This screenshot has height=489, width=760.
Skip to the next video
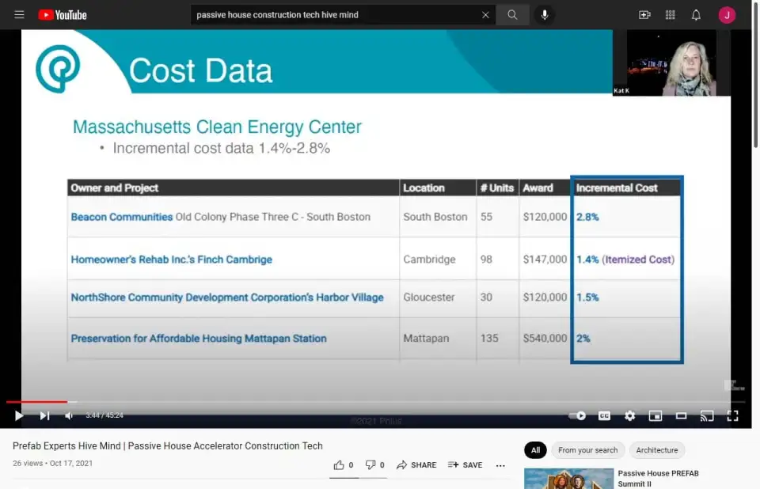(x=44, y=415)
